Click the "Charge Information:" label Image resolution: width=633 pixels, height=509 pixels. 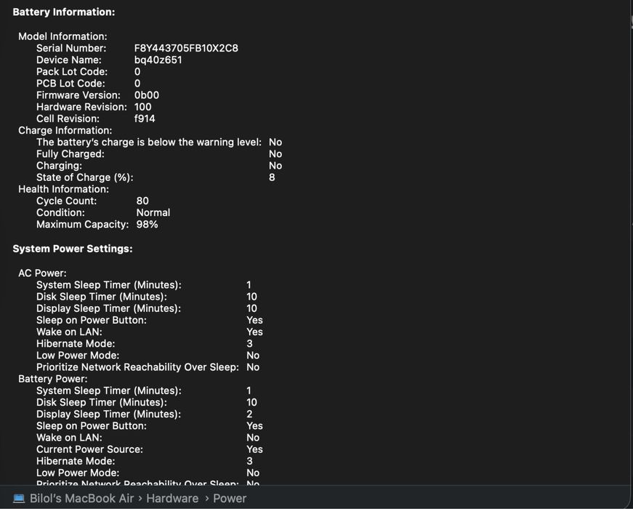coord(65,130)
